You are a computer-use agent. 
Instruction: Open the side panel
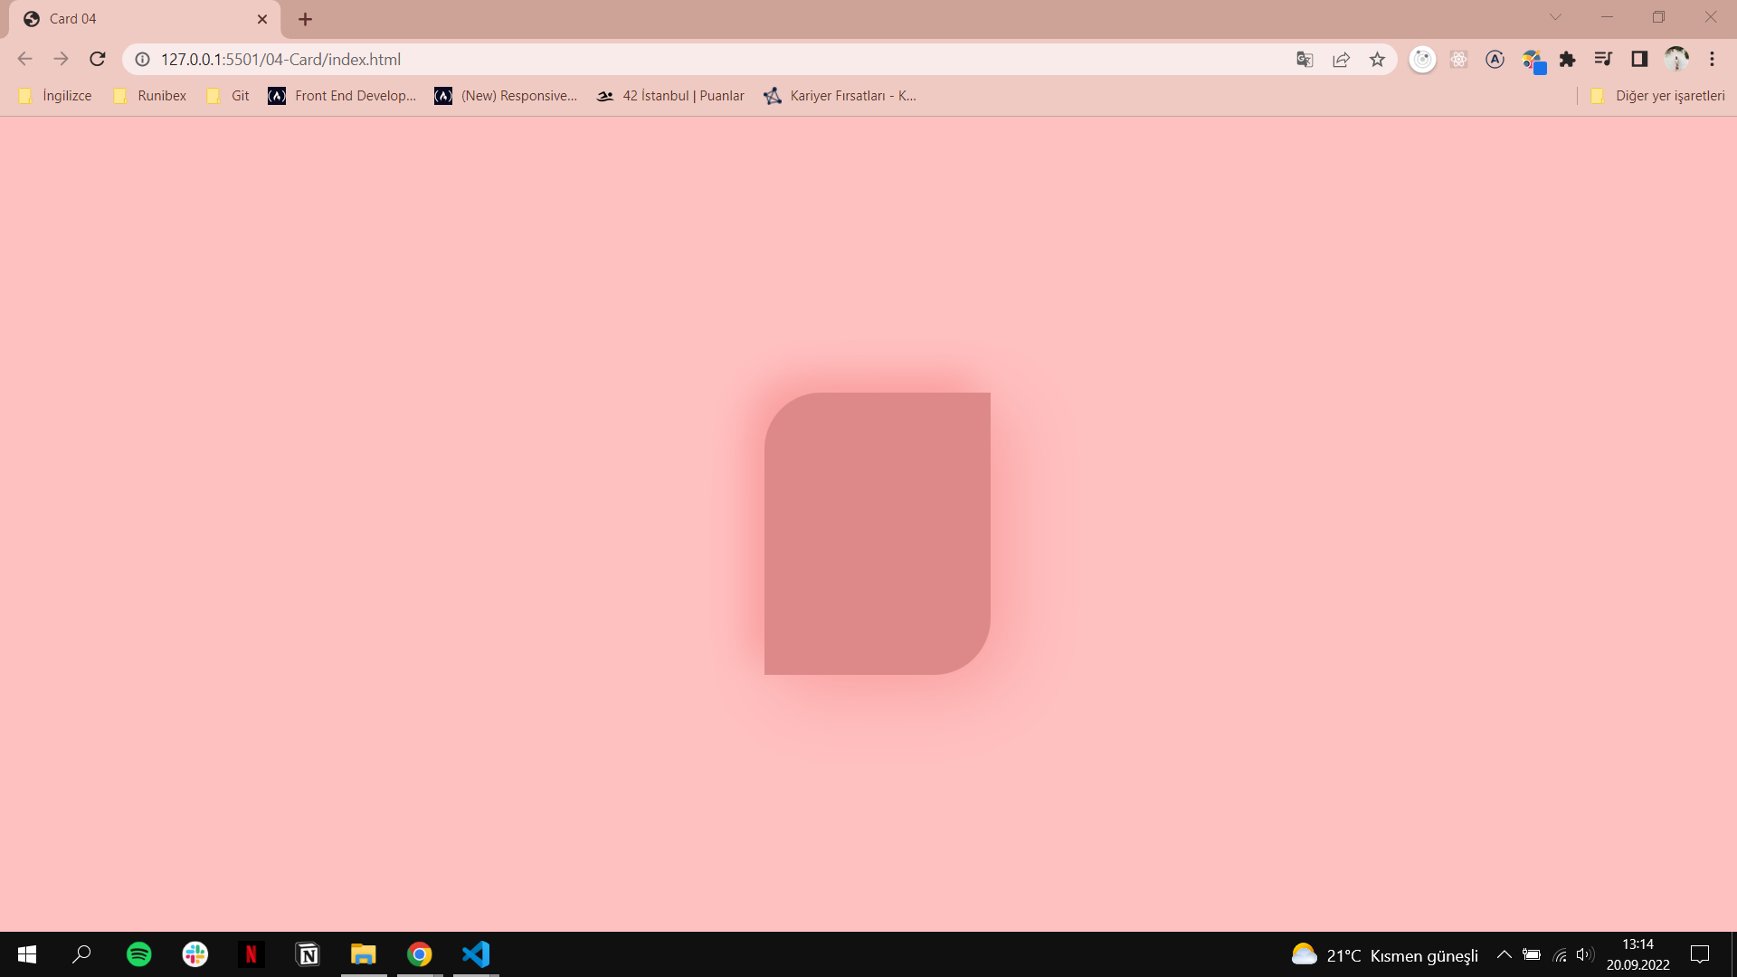tap(1640, 59)
